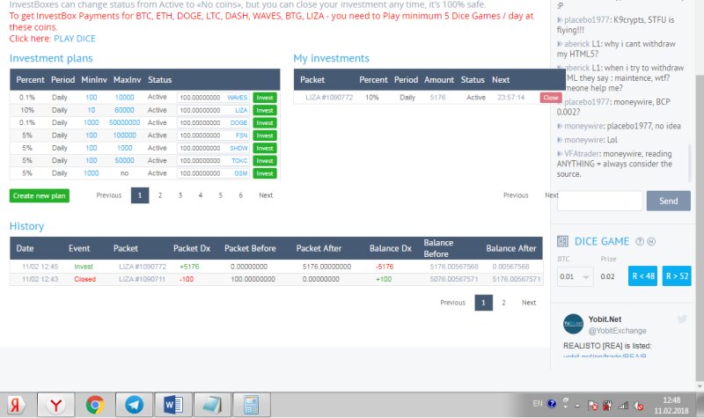Viewport: 704px width, 418px height.
Task: Close the LIZA #1090772 investment
Action: click(x=550, y=98)
